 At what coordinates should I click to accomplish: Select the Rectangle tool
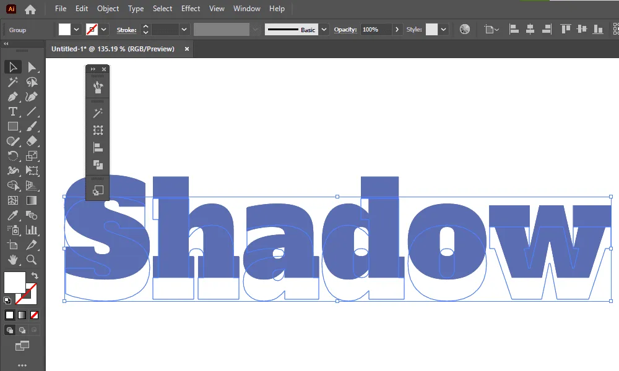click(12, 127)
